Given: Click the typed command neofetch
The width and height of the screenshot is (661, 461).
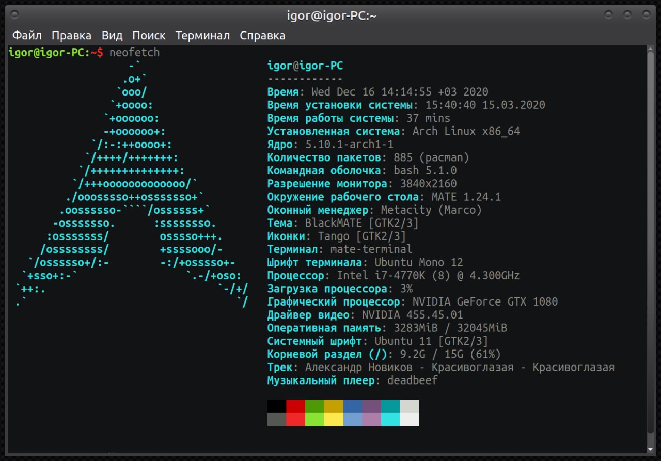Looking at the screenshot, I should pos(134,53).
